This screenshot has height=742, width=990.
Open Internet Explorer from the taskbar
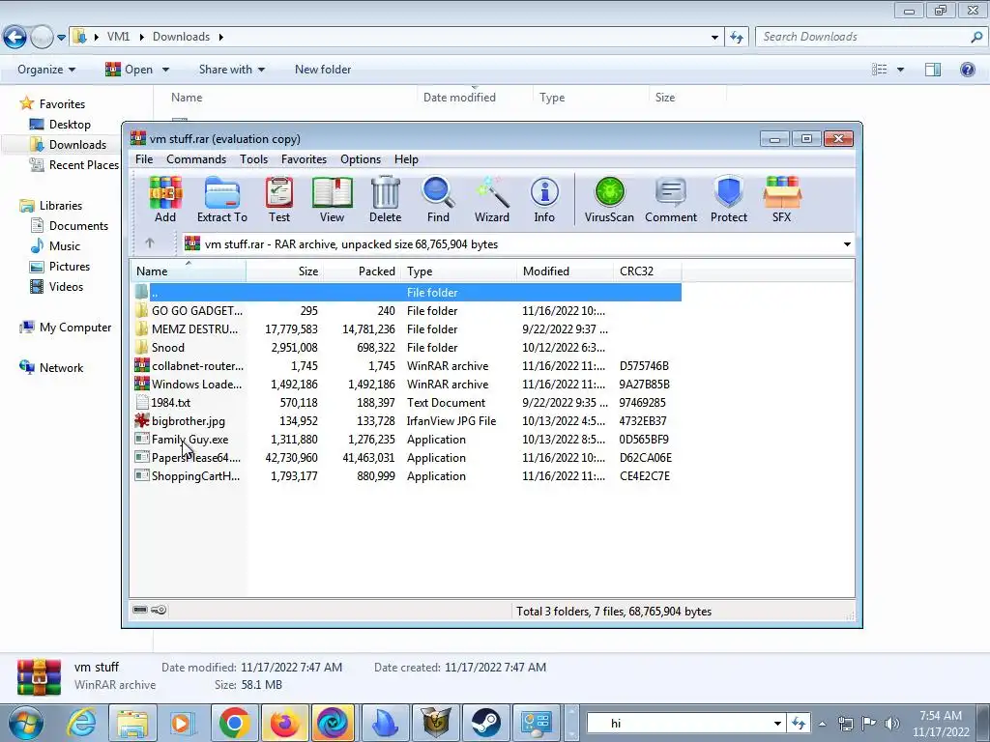pyautogui.click(x=82, y=723)
